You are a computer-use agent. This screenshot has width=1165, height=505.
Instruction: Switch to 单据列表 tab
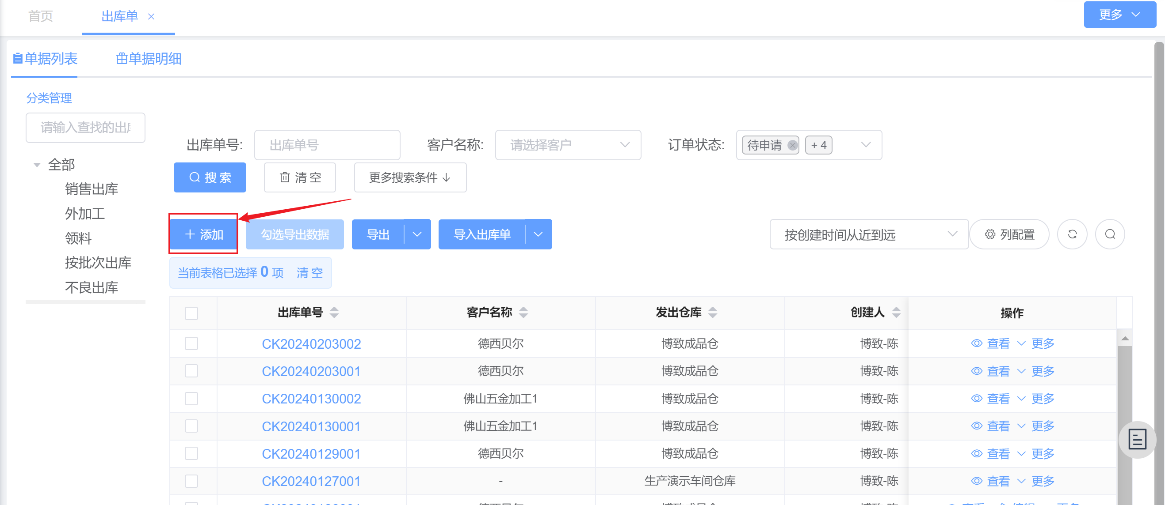[x=45, y=59]
